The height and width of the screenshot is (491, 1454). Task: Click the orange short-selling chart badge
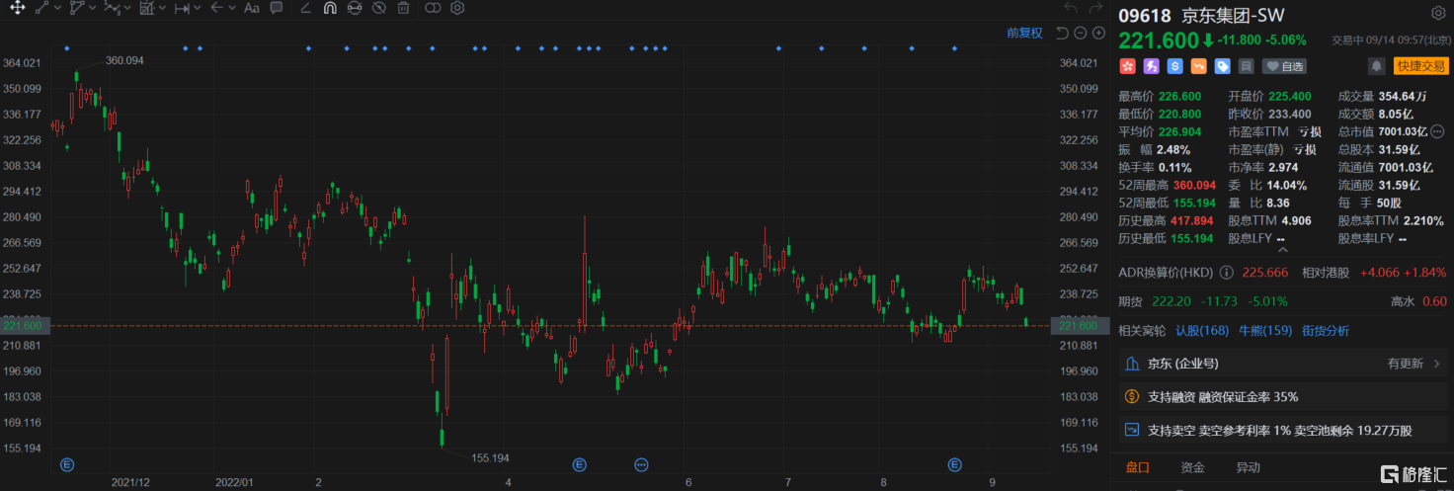(1198, 66)
